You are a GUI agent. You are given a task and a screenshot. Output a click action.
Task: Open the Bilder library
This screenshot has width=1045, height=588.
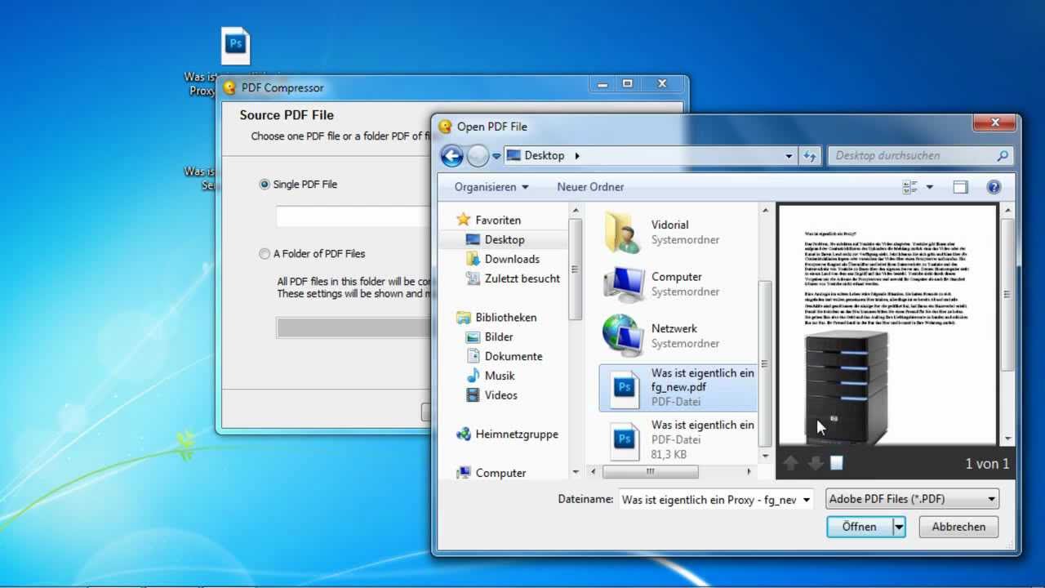tap(489, 336)
